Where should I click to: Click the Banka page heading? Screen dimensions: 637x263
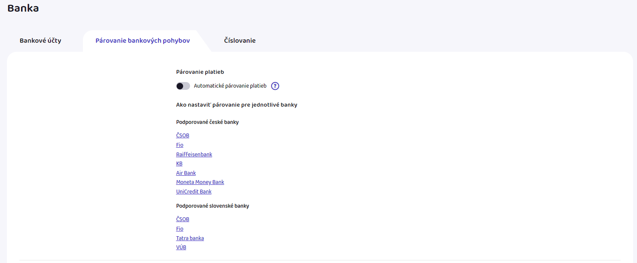(x=23, y=8)
